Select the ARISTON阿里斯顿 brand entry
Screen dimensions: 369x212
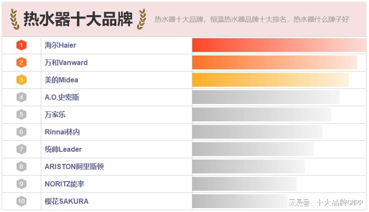[x=74, y=166]
